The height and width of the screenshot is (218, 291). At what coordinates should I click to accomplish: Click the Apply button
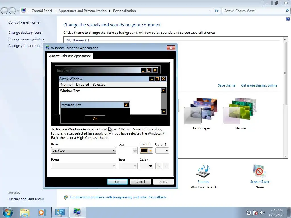163,182
